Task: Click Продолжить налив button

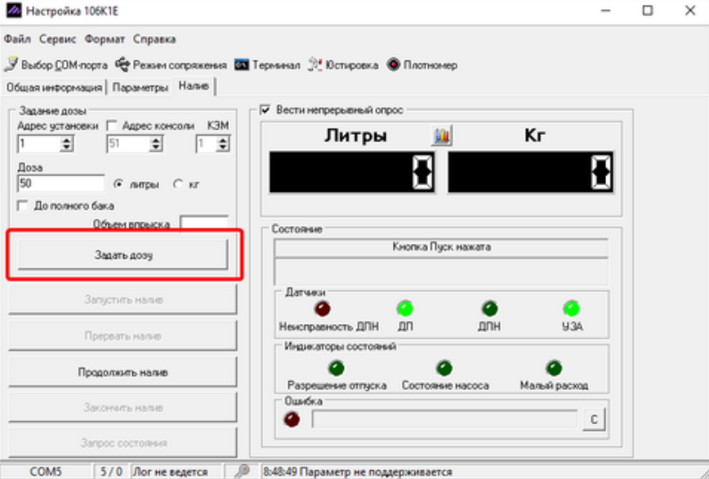Action: coord(123,372)
